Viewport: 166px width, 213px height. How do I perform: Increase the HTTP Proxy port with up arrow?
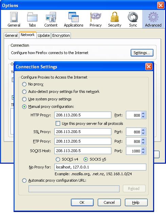[x=143, y=113]
